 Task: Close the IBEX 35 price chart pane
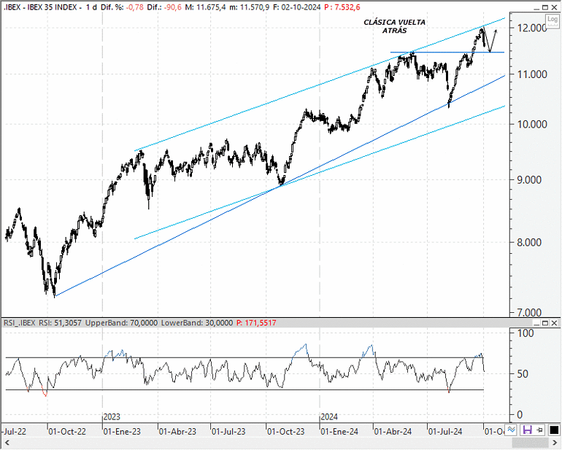[555, 7]
